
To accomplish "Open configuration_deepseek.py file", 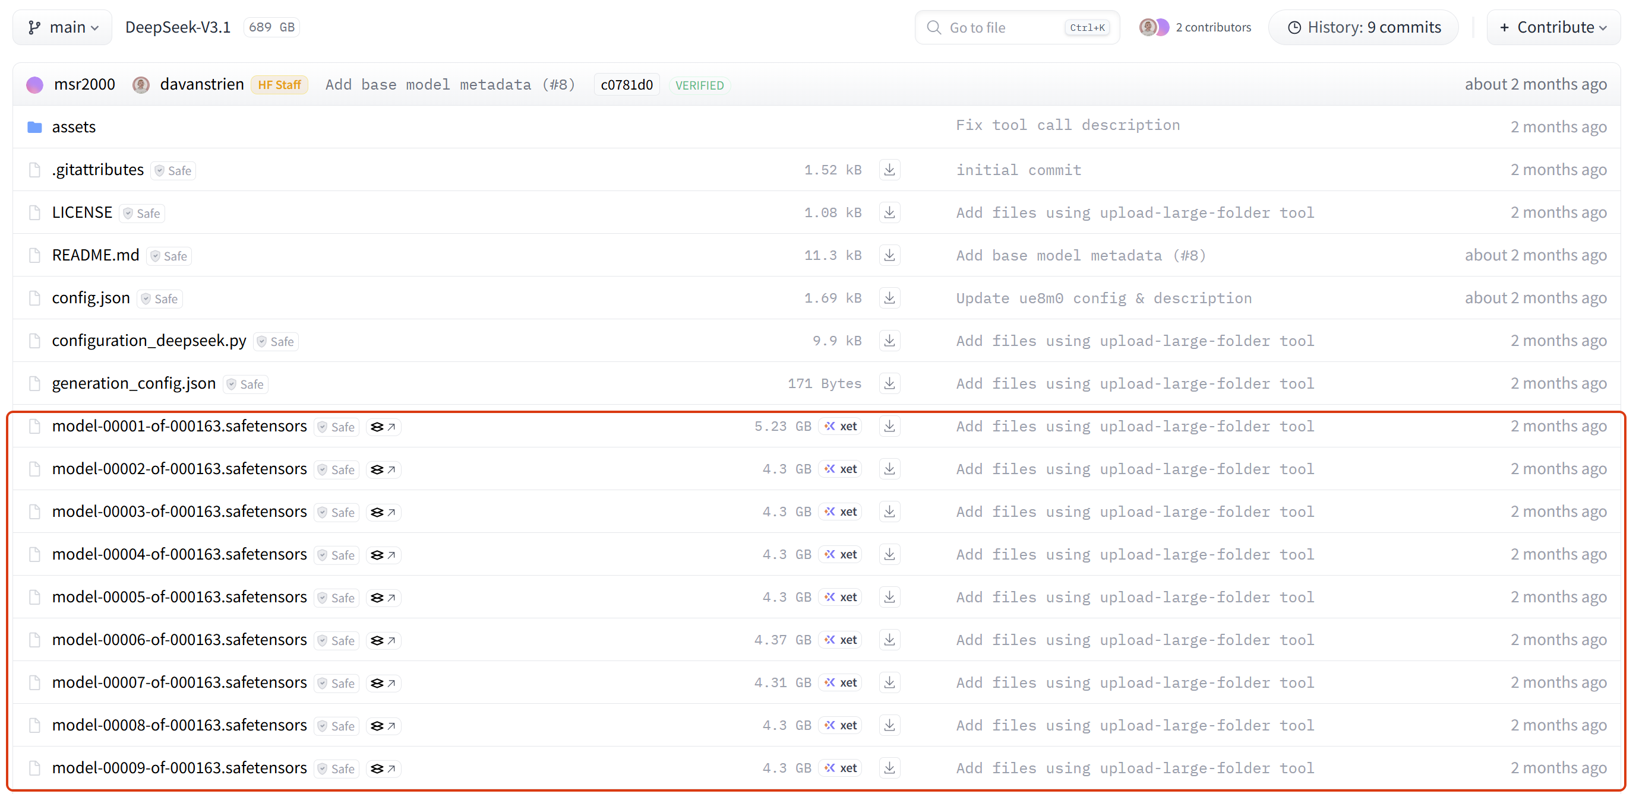I will (x=149, y=341).
